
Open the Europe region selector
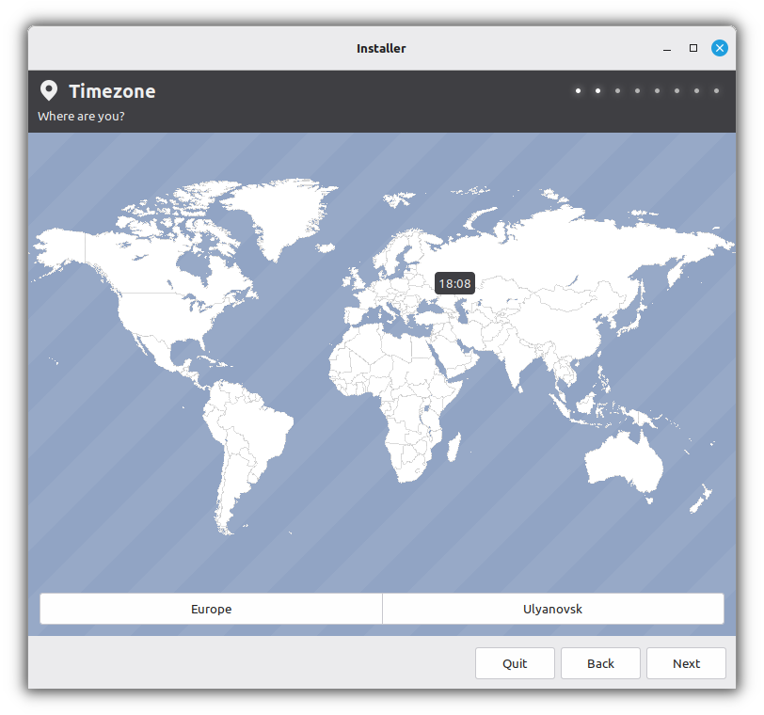coord(211,609)
